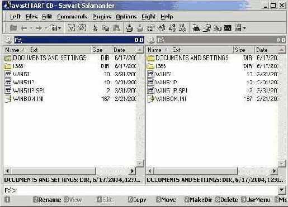Click the Select files toolbar icon
This screenshot has height=207, width=288.
72,28
